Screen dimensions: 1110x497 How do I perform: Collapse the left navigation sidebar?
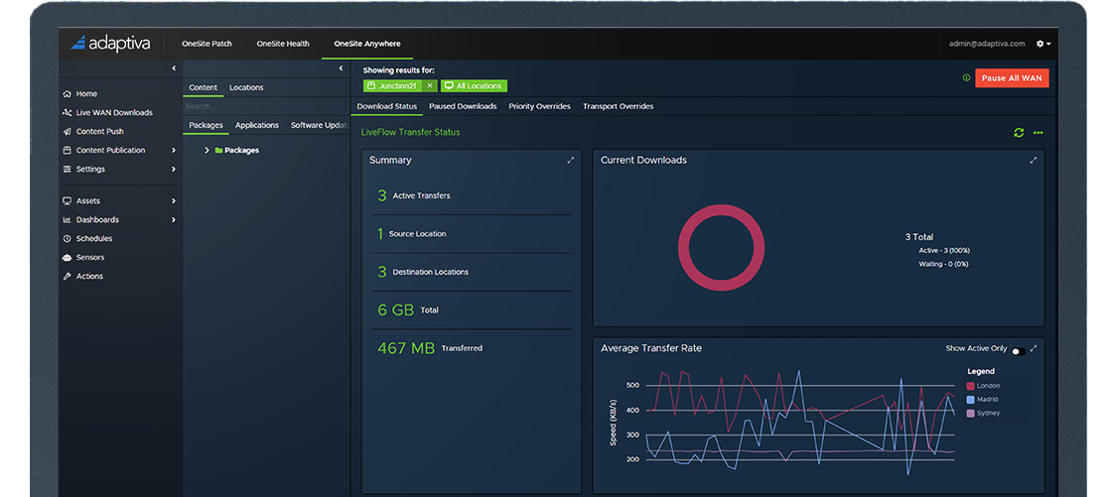[174, 68]
